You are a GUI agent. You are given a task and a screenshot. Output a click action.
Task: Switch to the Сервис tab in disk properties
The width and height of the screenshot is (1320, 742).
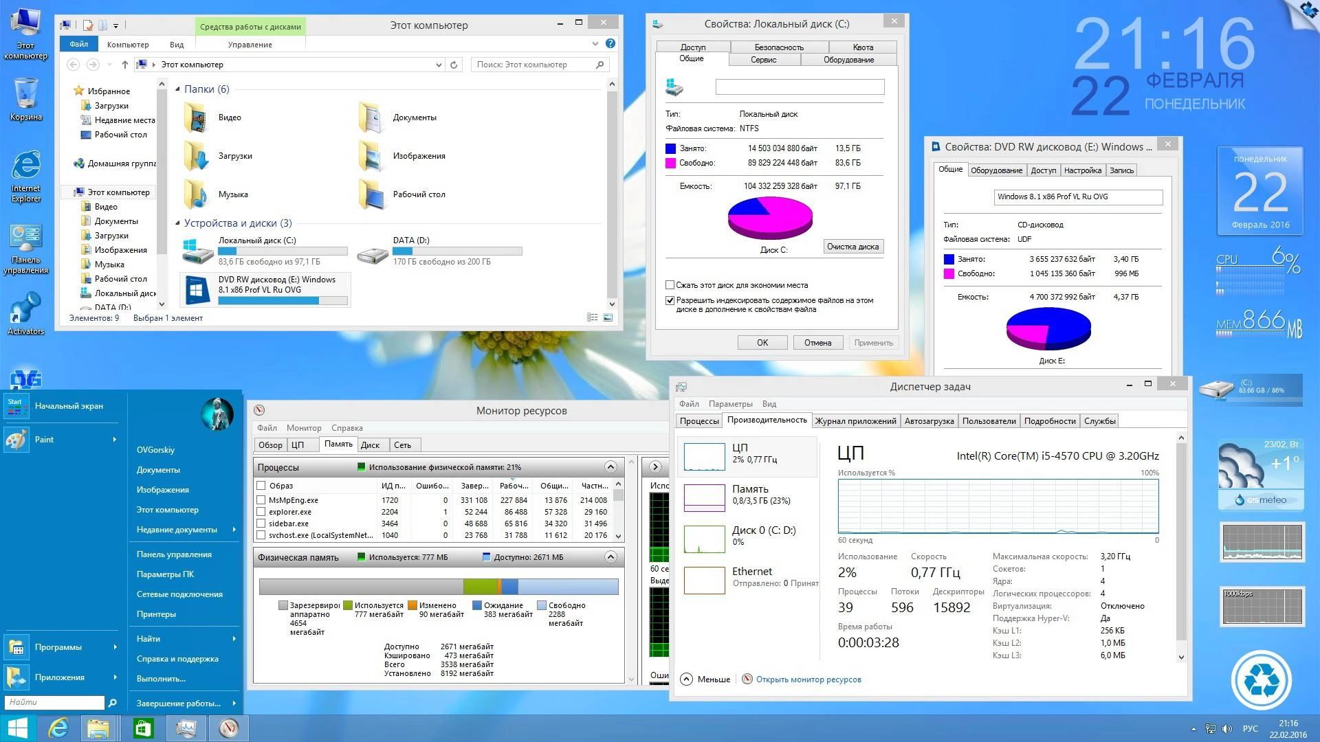(765, 59)
